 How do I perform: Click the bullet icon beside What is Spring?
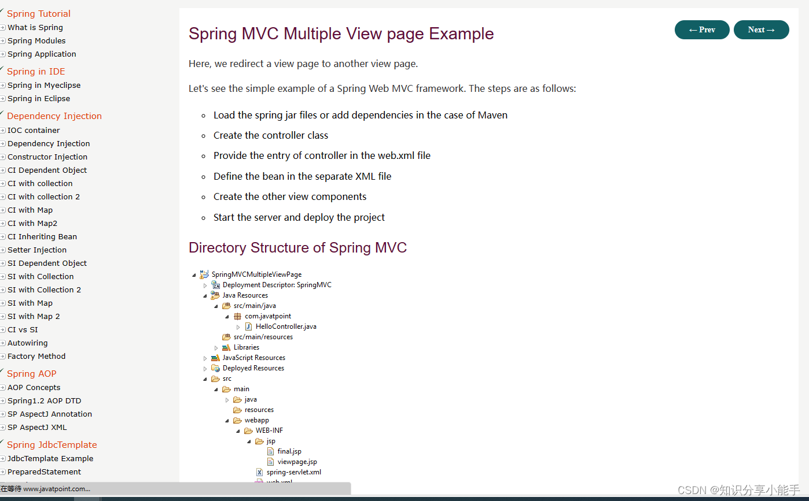(3, 28)
